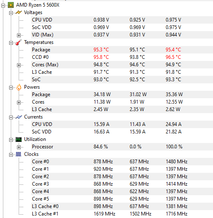Screen dimensions: 213x218
Task: Click the Clocks section label
Action: [31, 154]
